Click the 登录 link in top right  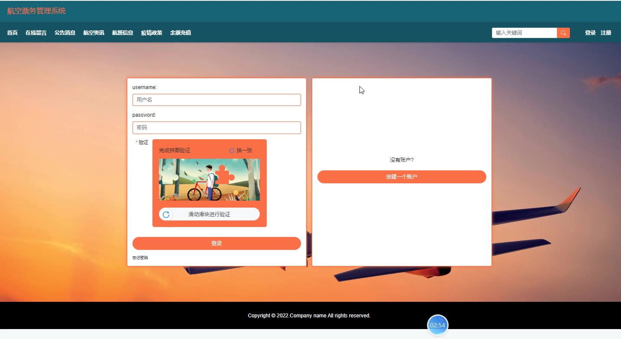tap(590, 33)
